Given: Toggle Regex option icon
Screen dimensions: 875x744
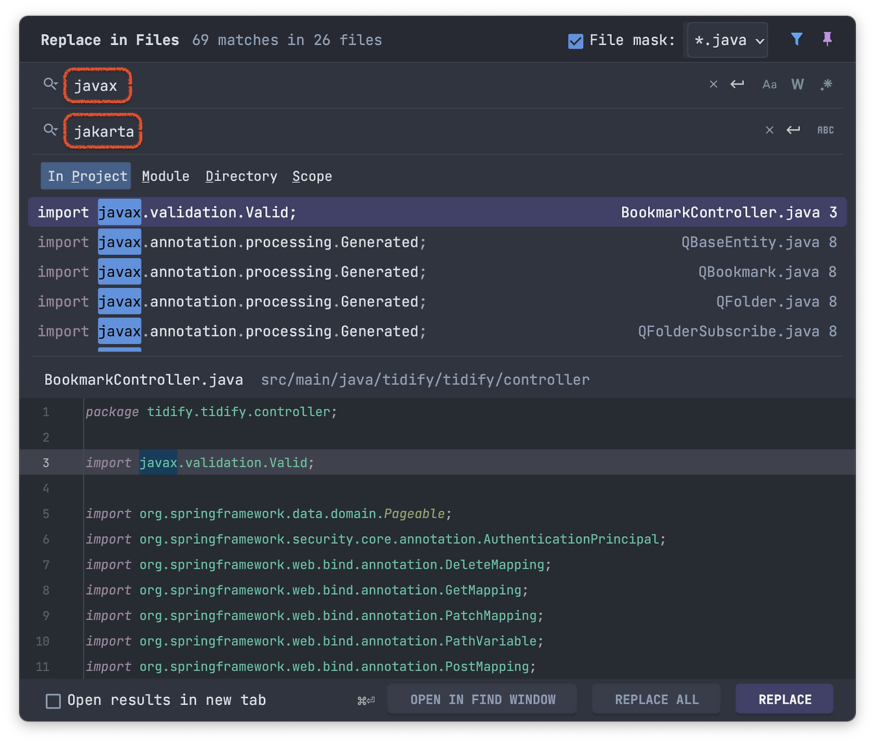Looking at the screenshot, I should (826, 84).
